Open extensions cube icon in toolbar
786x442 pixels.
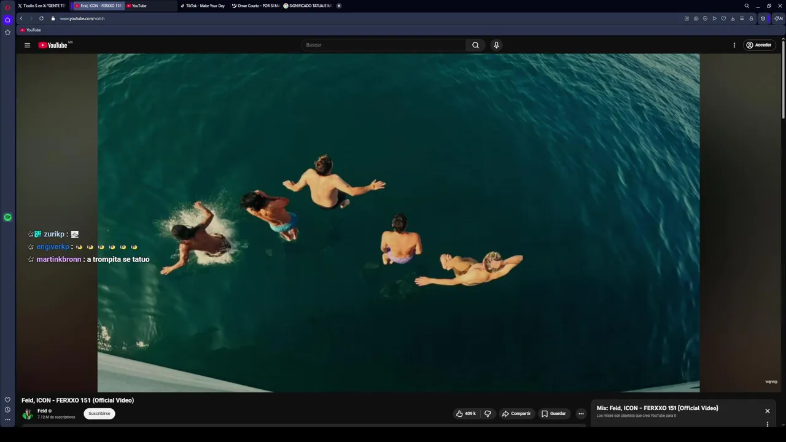763,18
